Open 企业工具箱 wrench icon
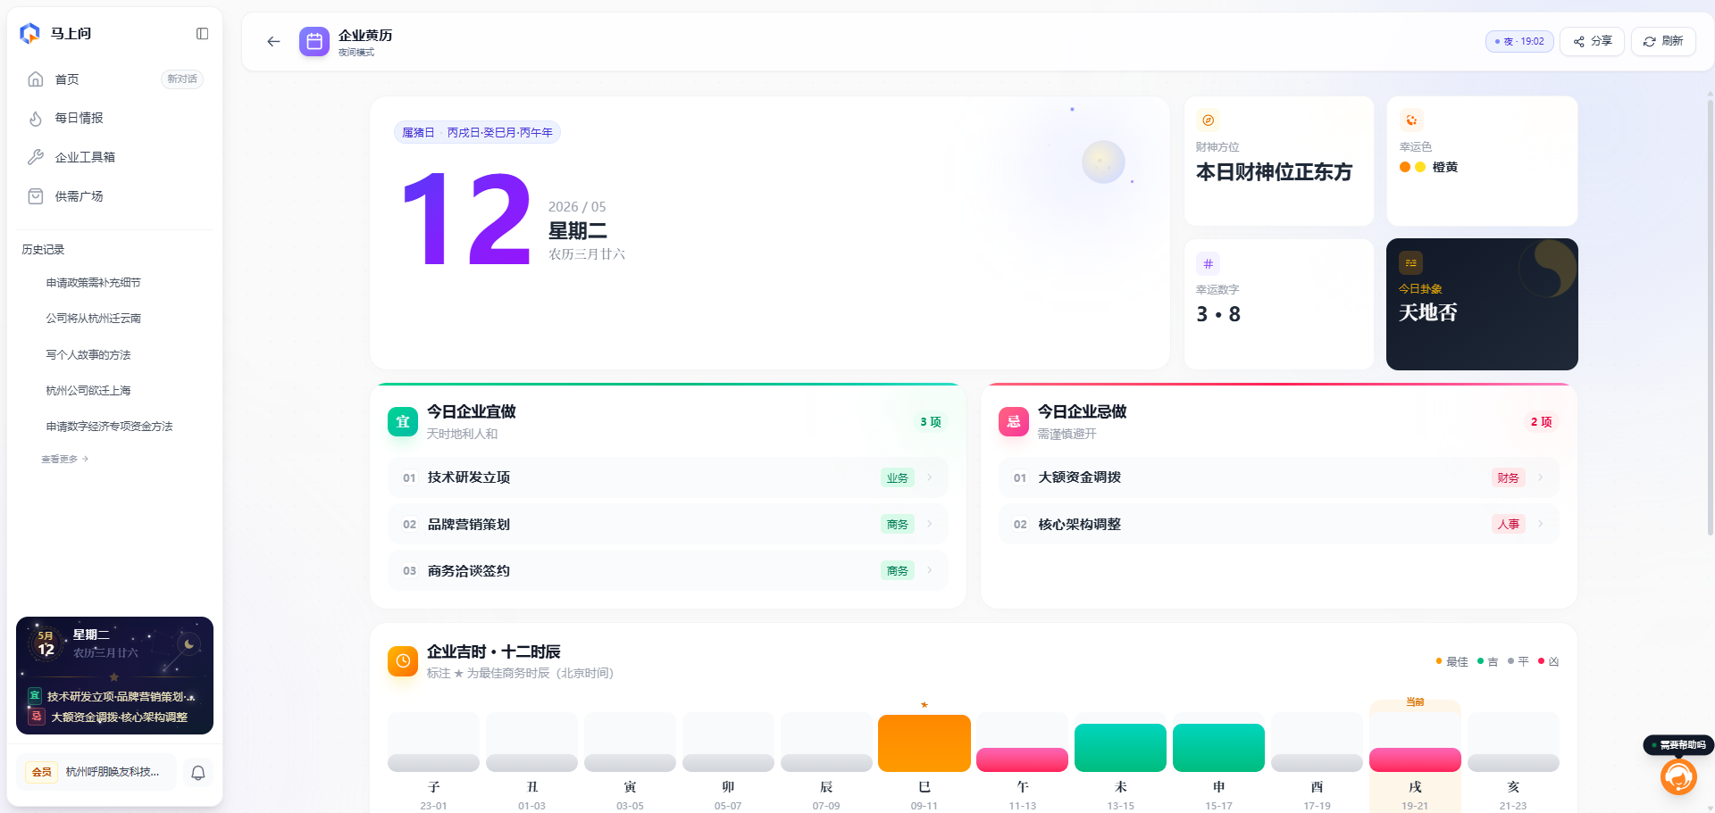Image resolution: width=1715 pixels, height=813 pixels. coord(36,157)
